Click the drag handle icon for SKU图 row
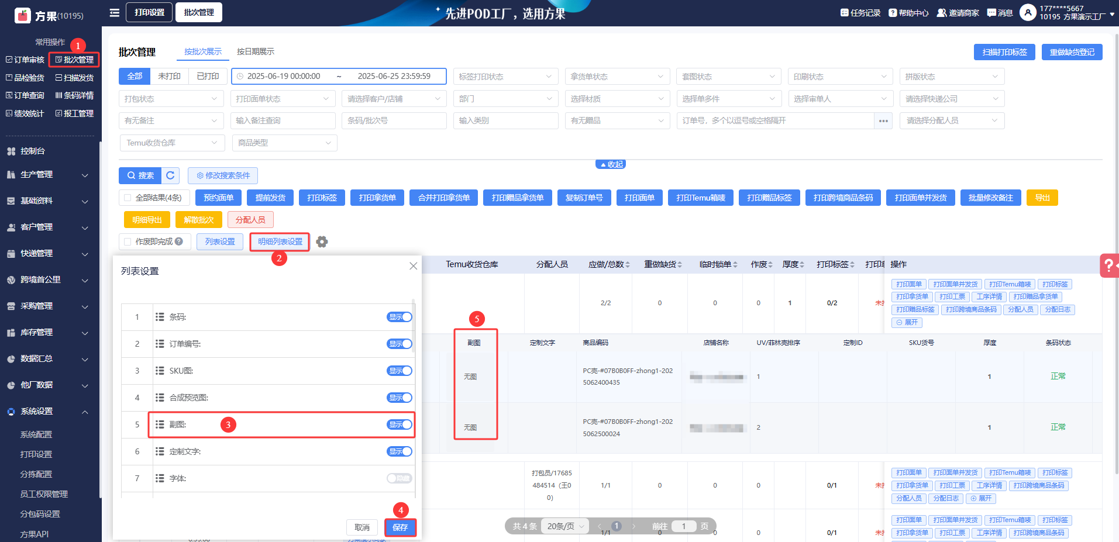 click(160, 371)
